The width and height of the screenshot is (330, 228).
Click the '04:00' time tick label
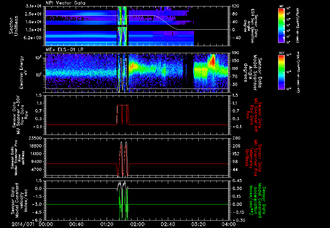click(x=228, y=224)
